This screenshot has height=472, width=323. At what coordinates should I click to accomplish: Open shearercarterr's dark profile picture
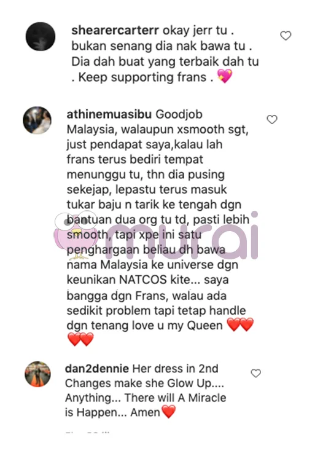(x=41, y=36)
